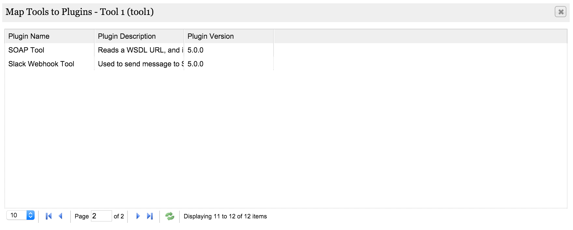Go to the next page
This screenshot has height=230, width=573.
pos(138,216)
